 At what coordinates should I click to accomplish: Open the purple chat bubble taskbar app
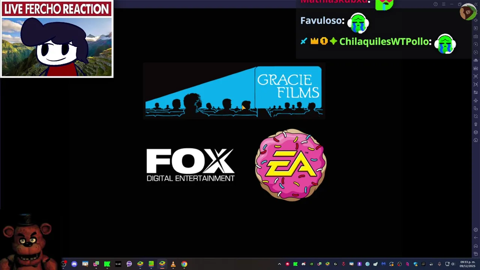(x=129, y=264)
